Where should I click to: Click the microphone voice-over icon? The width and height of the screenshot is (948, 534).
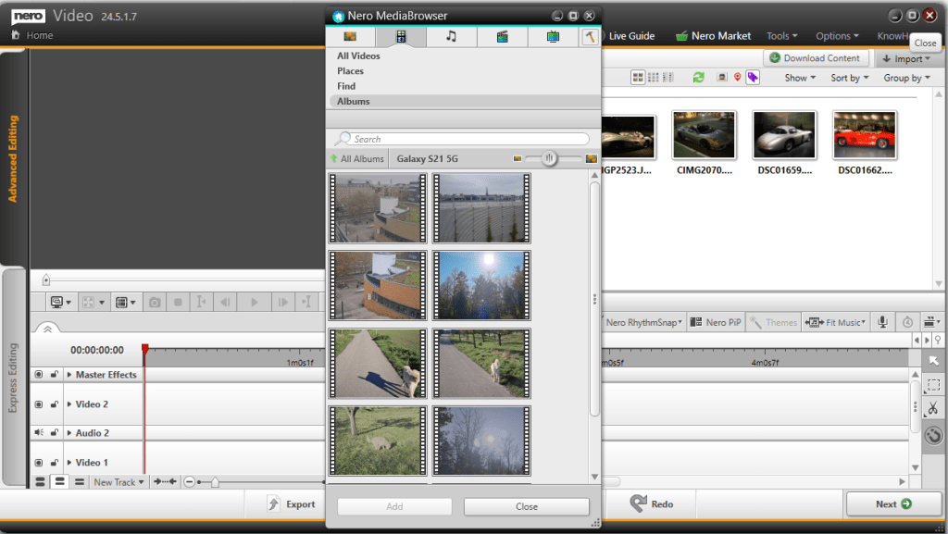coord(883,322)
